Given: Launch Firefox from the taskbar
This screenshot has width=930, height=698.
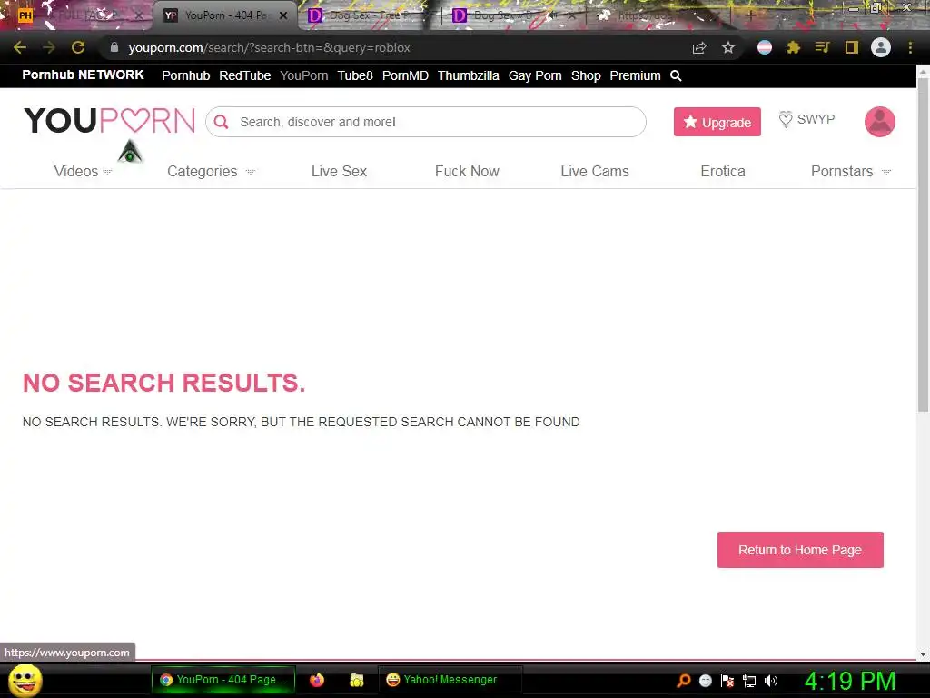Looking at the screenshot, I should [317, 680].
